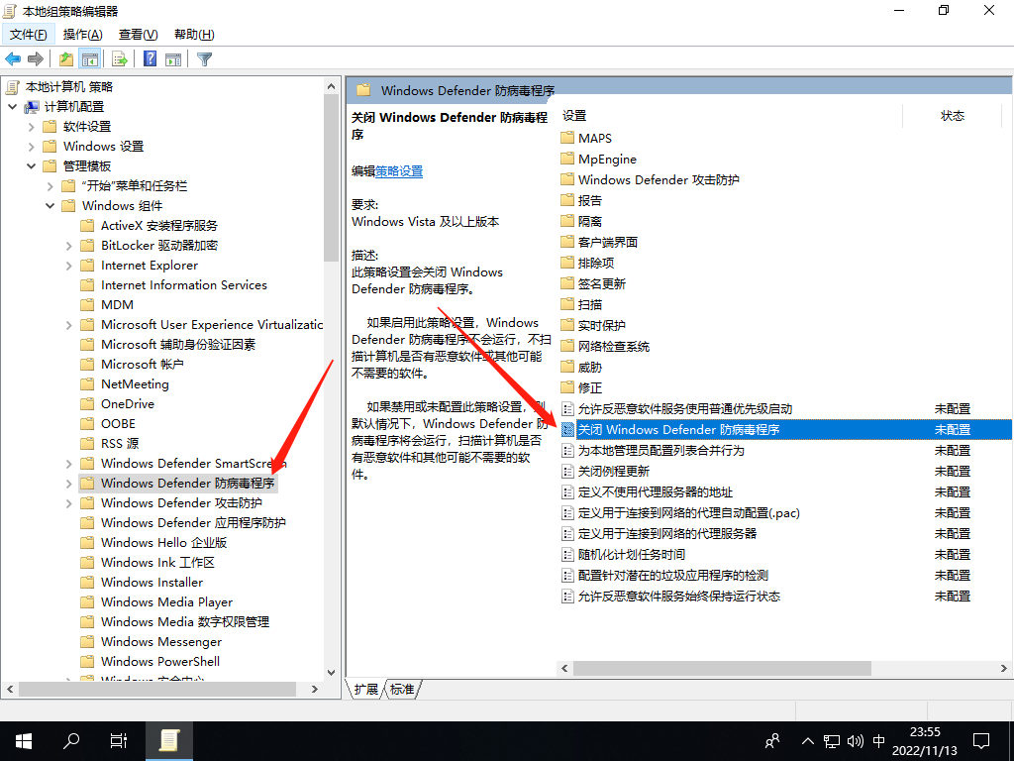Click the 状态 column header
The height and width of the screenshot is (761, 1014).
(x=953, y=116)
